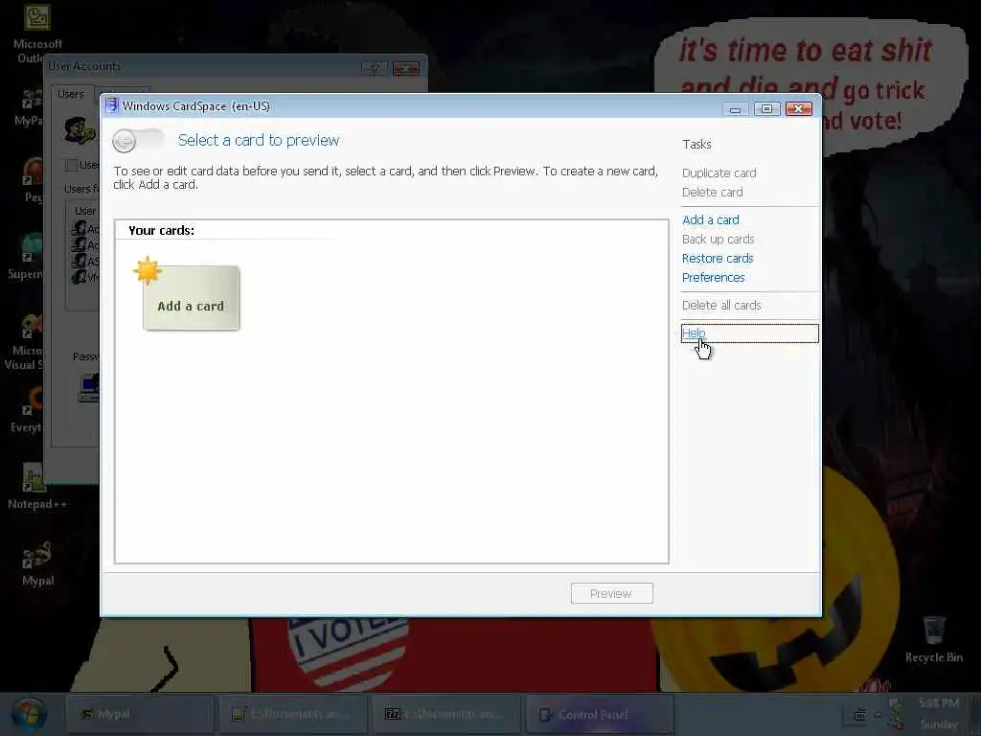This screenshot has width=981, height=736.
Task: Select the Users tab in User Accounts
Action: coord(70,95)
